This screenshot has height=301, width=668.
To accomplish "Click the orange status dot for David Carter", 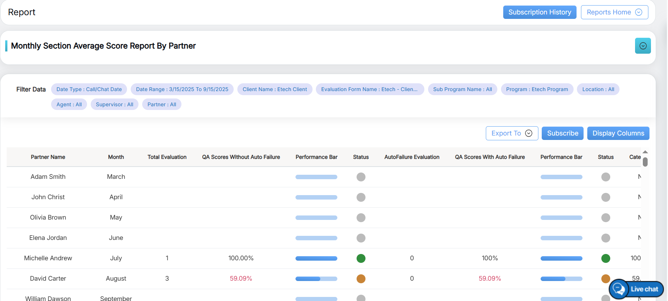I will point(361,279).
